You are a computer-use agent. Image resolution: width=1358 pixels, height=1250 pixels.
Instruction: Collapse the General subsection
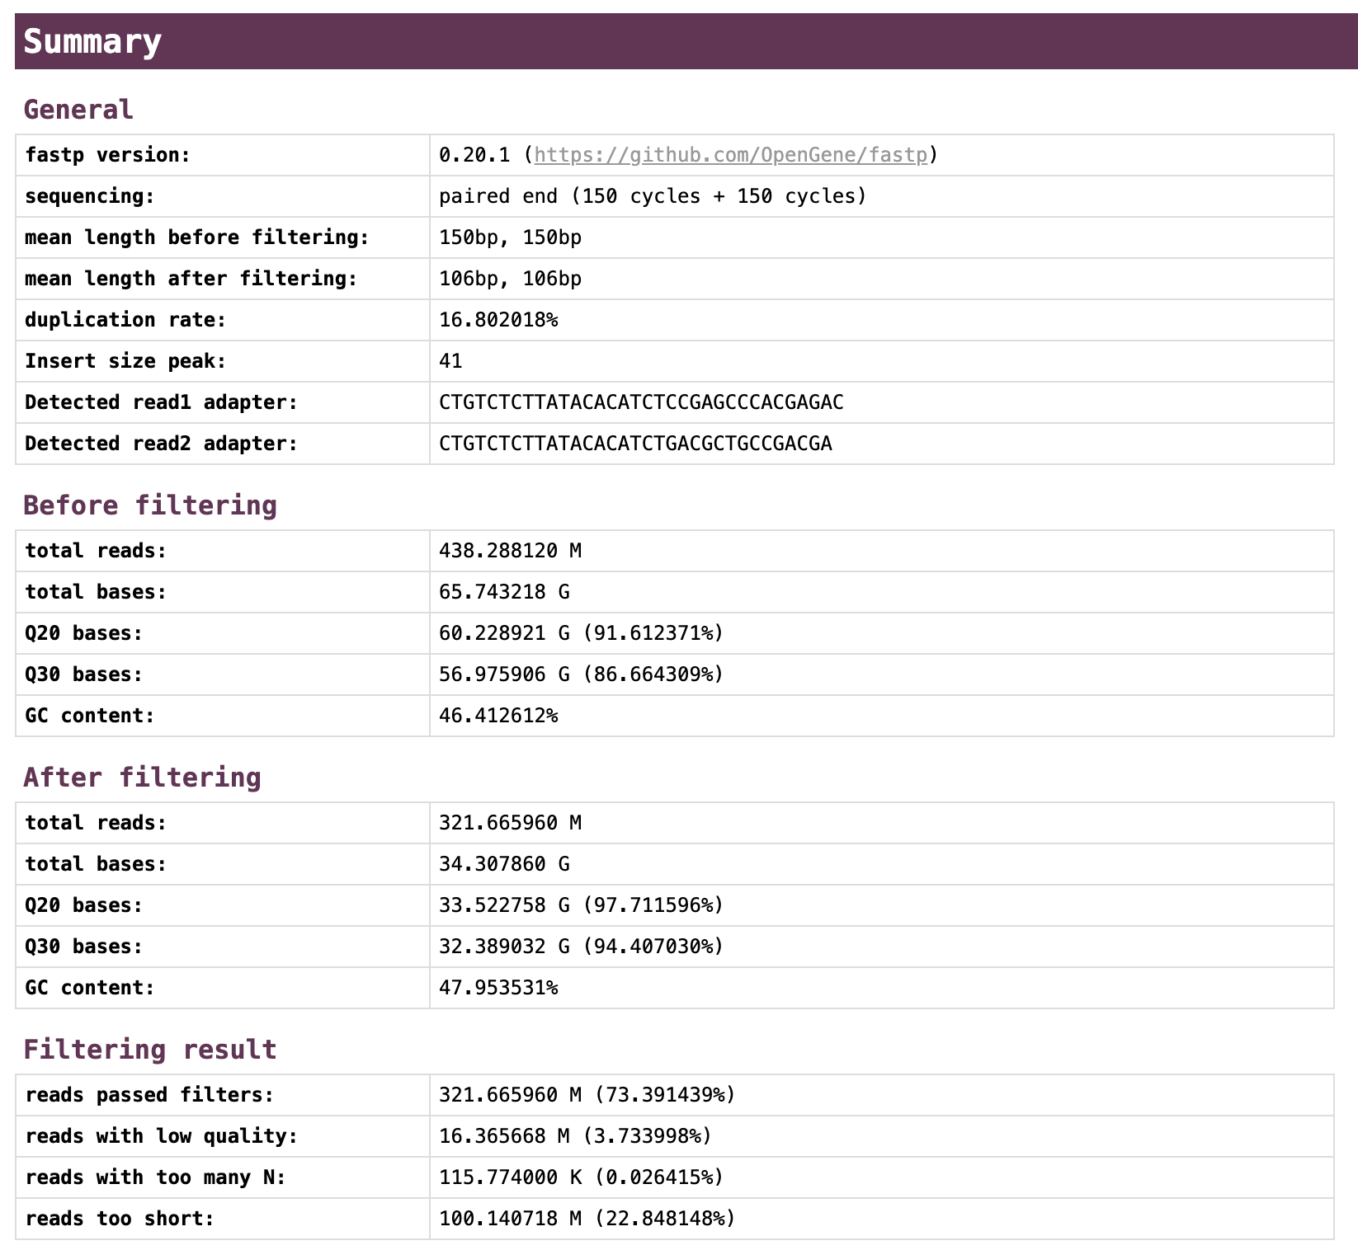[x=78, y=108]
